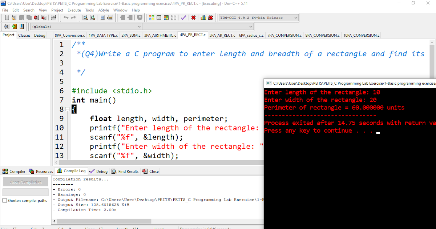The width and height of the screenshot is (436, 229).
Task: Expand the code fold marker at line 8
Action: 67,109
